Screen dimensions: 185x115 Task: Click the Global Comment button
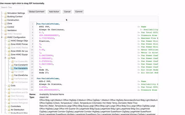click(x=37, y=12)
